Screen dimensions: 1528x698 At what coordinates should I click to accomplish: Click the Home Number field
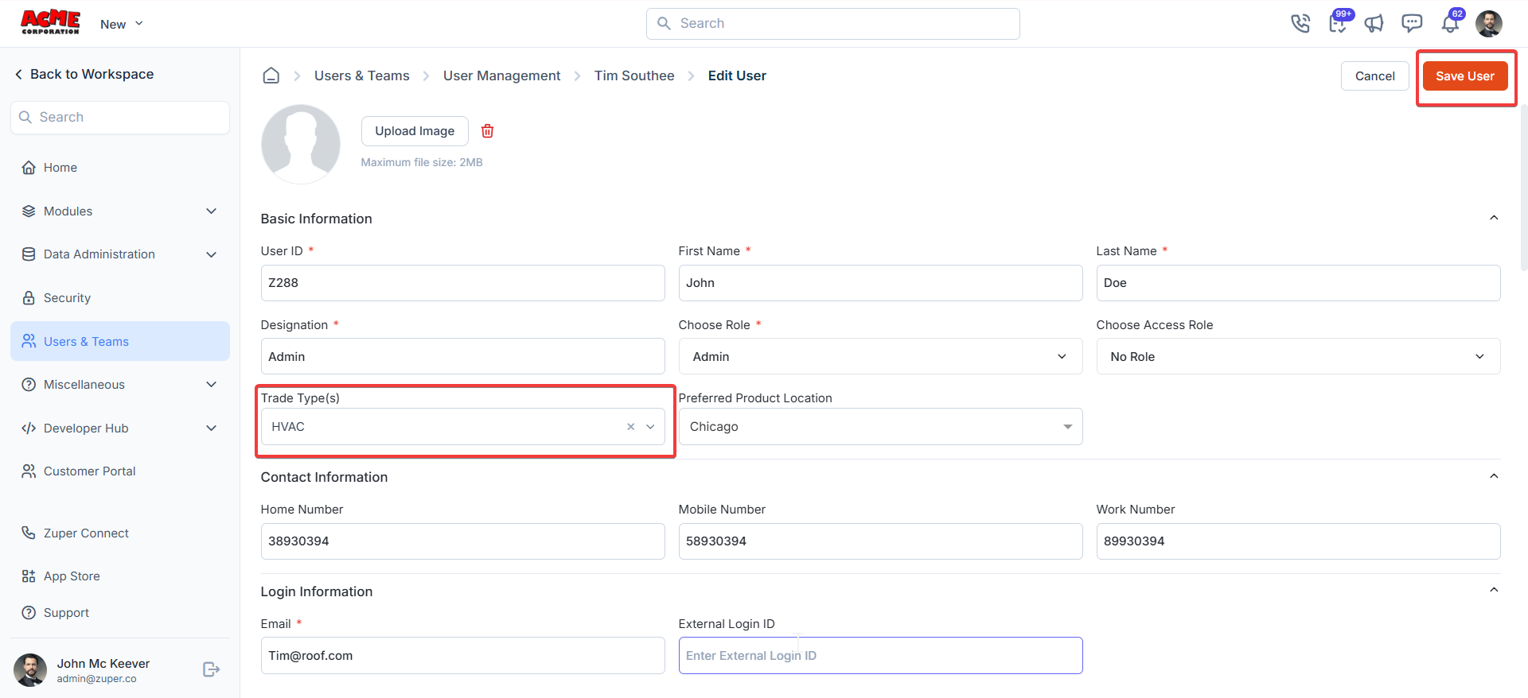(462, 541)
